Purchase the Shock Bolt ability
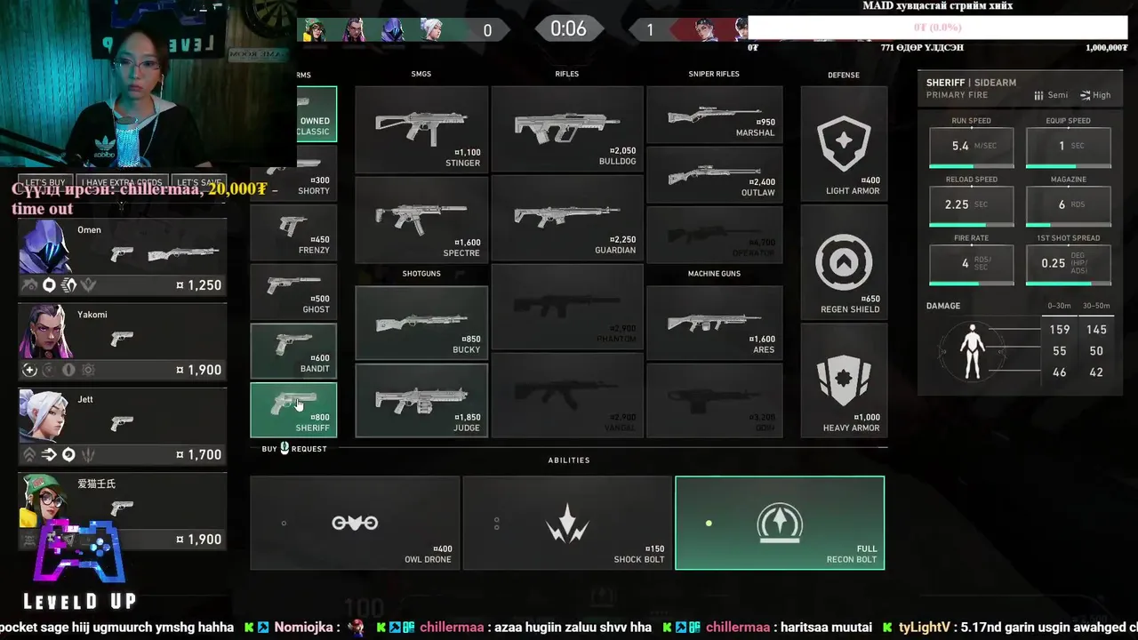Screen dimensions: 1138x640 [567, 523]
